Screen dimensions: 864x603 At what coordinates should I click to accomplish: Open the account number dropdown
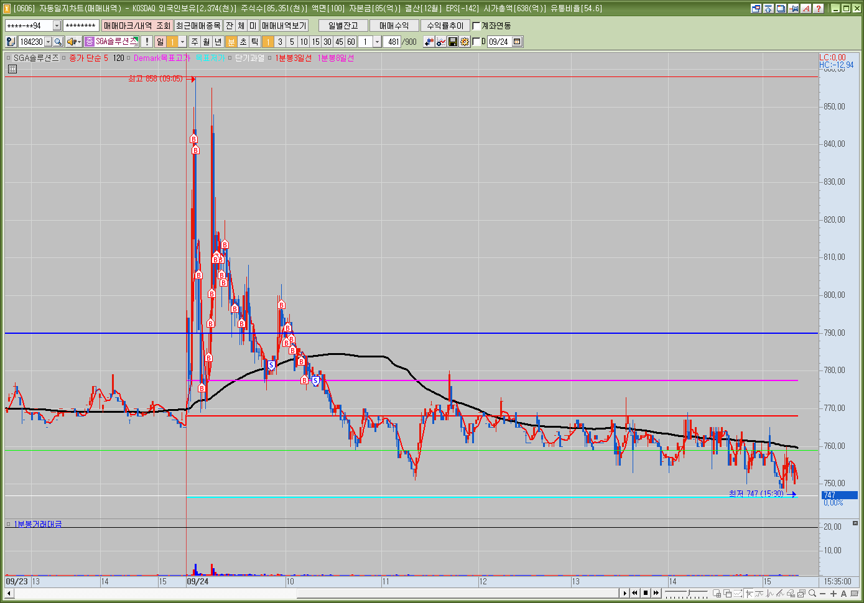[x=57, y=25]
